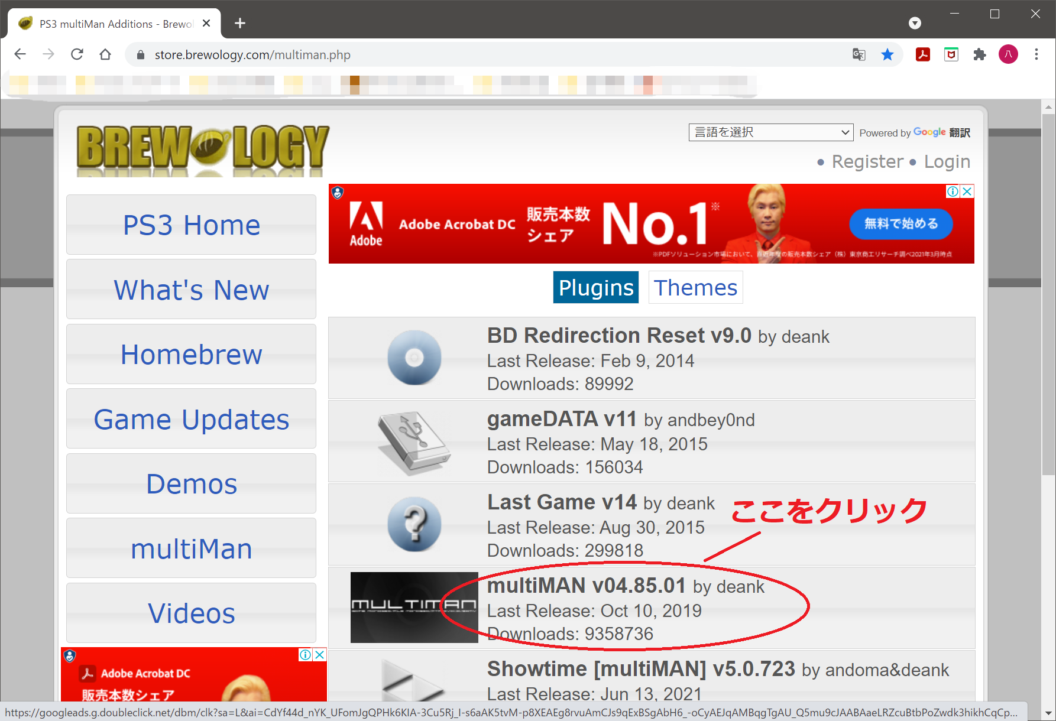Click the address bar URL
The height and width of the screenshot is (721, 1056).
point(252,55)
